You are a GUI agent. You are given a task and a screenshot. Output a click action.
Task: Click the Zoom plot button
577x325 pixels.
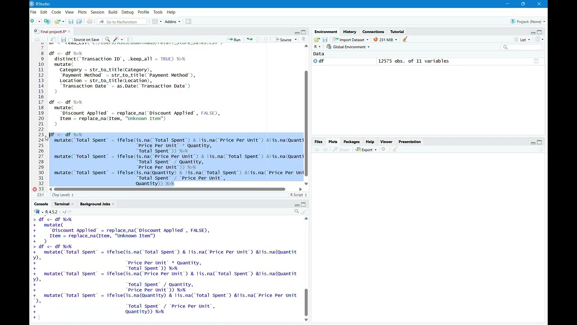click(341, 150)
